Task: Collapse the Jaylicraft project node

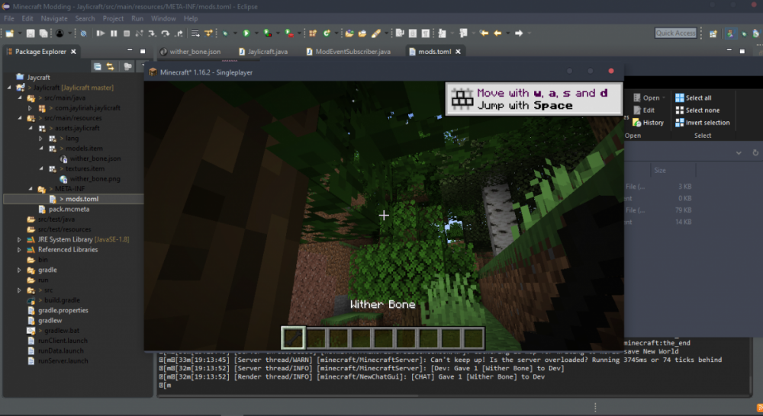Action: tap(9, 88)
